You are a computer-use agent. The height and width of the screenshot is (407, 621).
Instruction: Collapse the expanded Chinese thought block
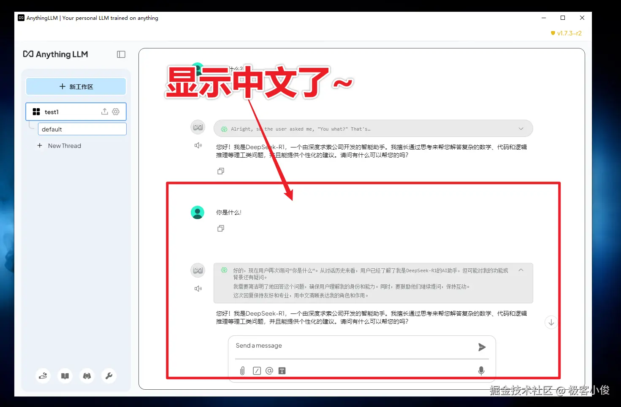pos(521,270)
